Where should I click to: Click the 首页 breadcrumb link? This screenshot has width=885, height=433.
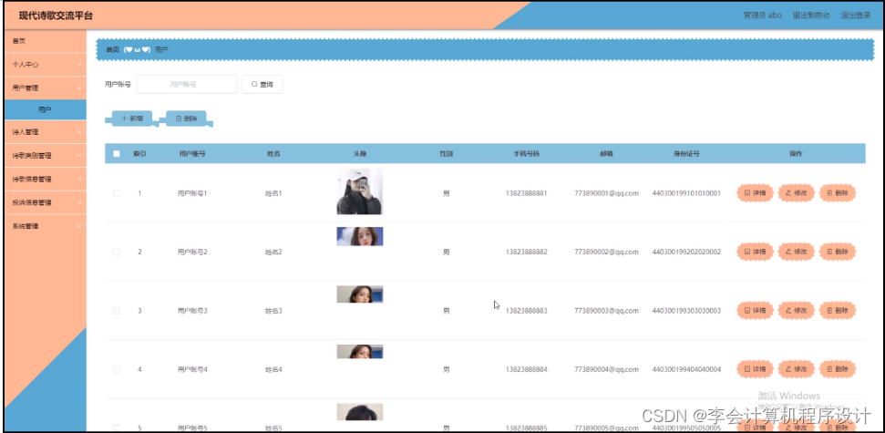tap(113, 49)
